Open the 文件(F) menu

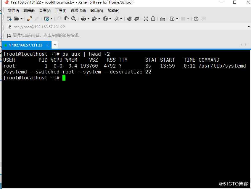point(13,11)
